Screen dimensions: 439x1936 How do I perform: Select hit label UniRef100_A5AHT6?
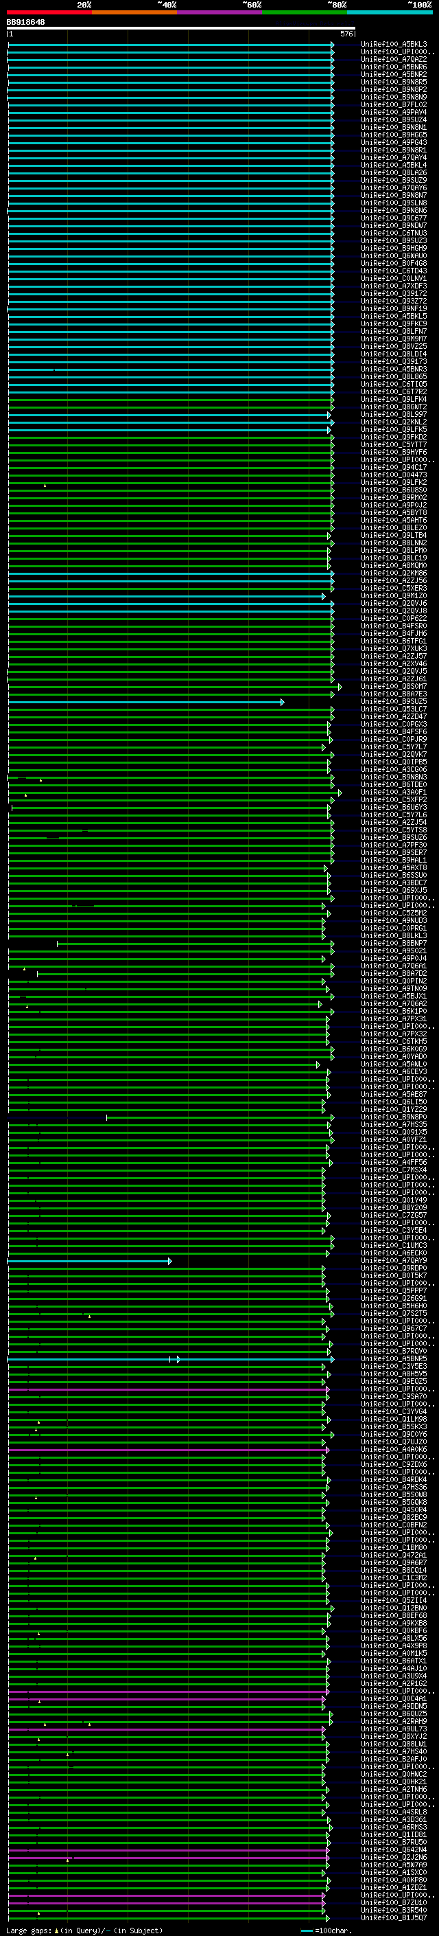pos(393,520)
